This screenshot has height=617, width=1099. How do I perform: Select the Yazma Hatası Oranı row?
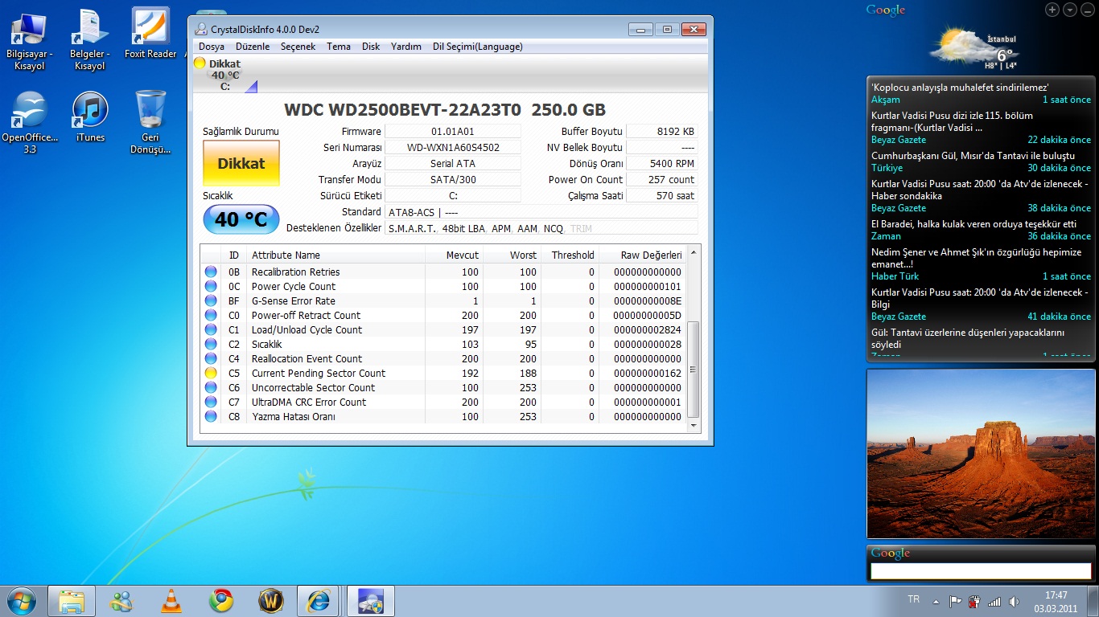click(x=443, y=417)
